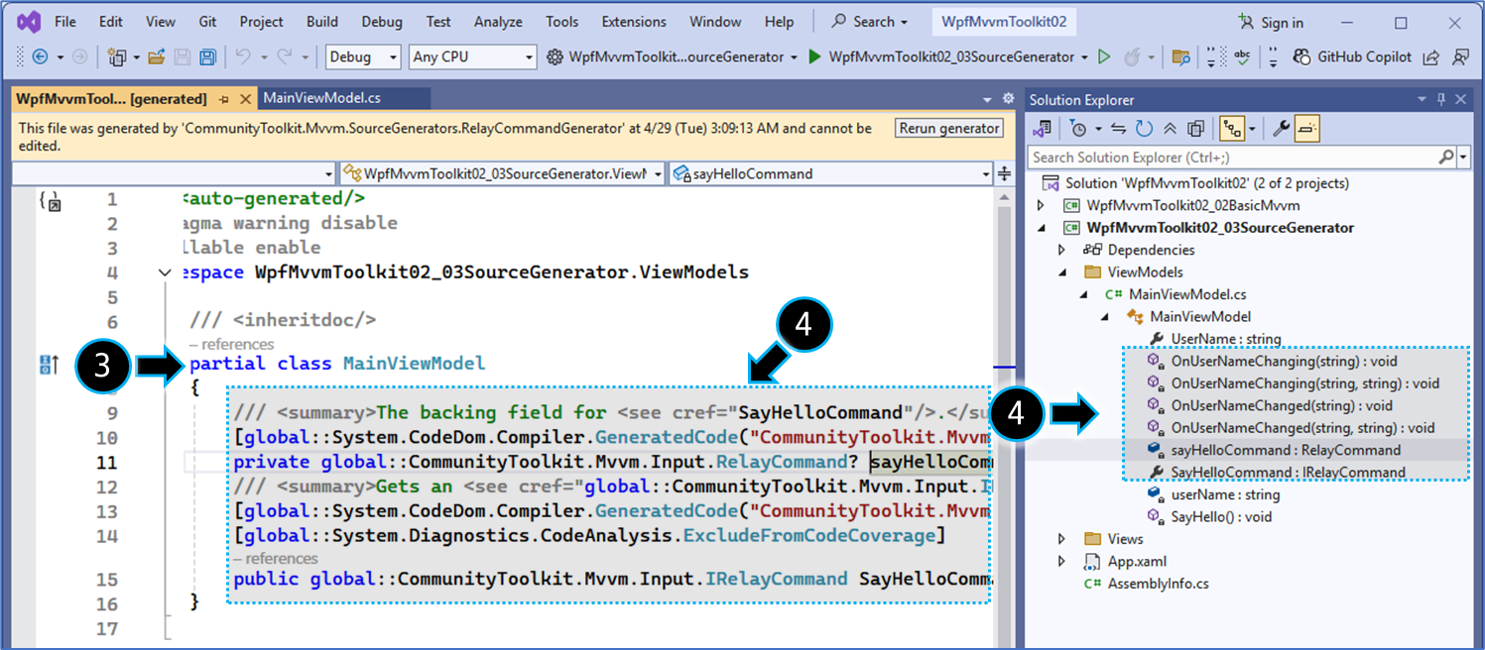Click the Search Solution Explorer input field
The height and width of the screenshot is (650, 1485).
click(x=1233, y=157)
